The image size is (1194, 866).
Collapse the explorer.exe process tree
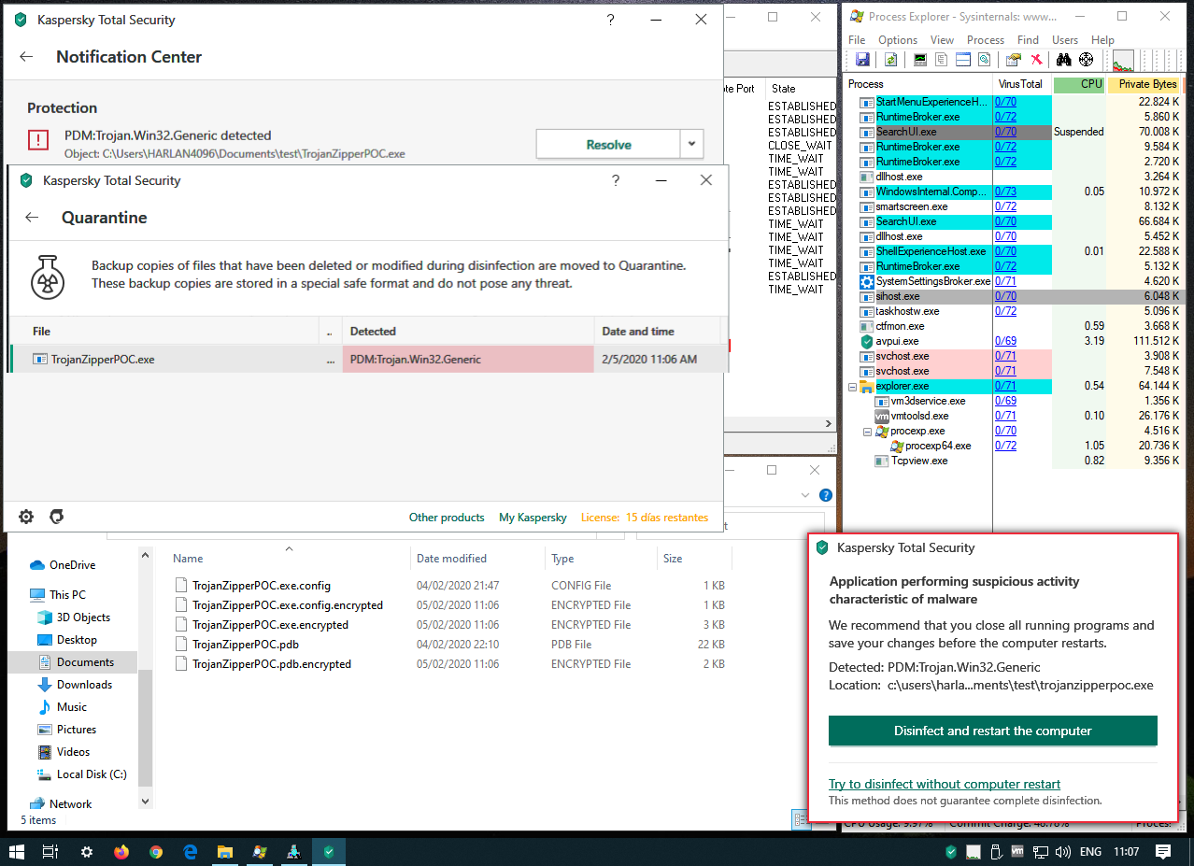pyautogui.click(x=852, y=387)
